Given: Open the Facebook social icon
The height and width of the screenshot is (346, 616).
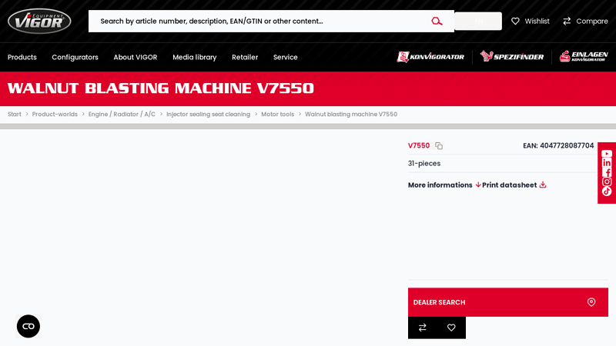Looking at the screenshot, I should pyautogui.click(x=607, y=172).
